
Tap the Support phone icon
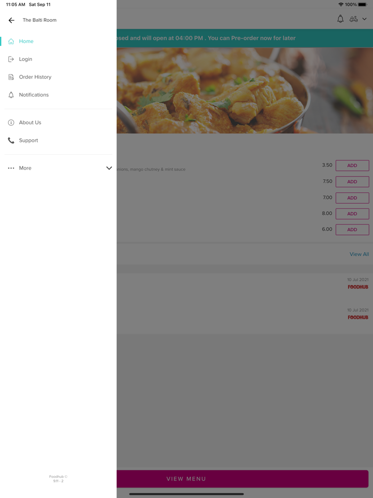pos(11,140)
